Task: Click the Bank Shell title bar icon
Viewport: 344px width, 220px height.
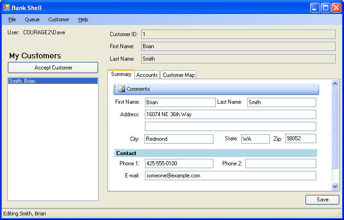Action: (x=6, y=7)
